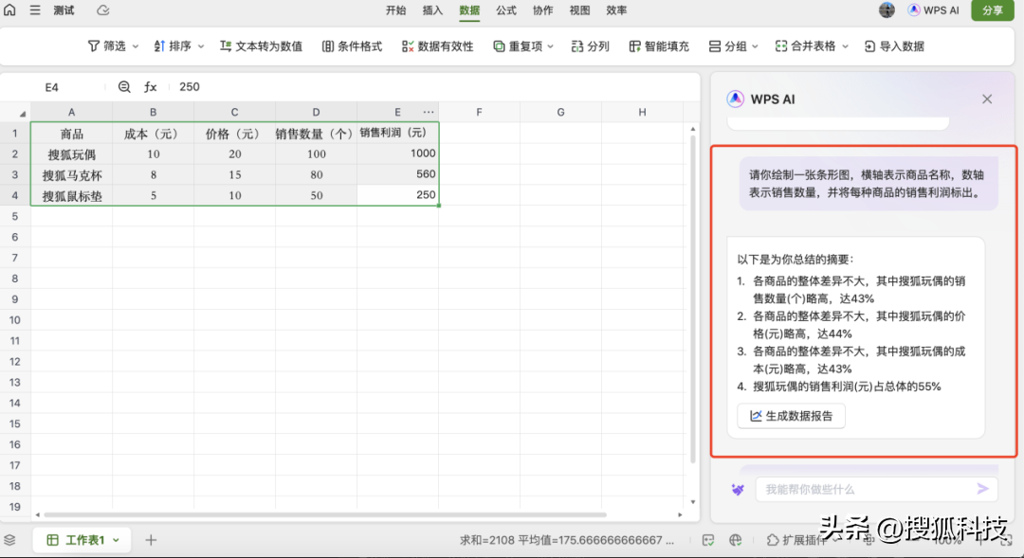Open the 公式 tab
Viewport: 1024px width, 558px height.
[x=506, y=10]
